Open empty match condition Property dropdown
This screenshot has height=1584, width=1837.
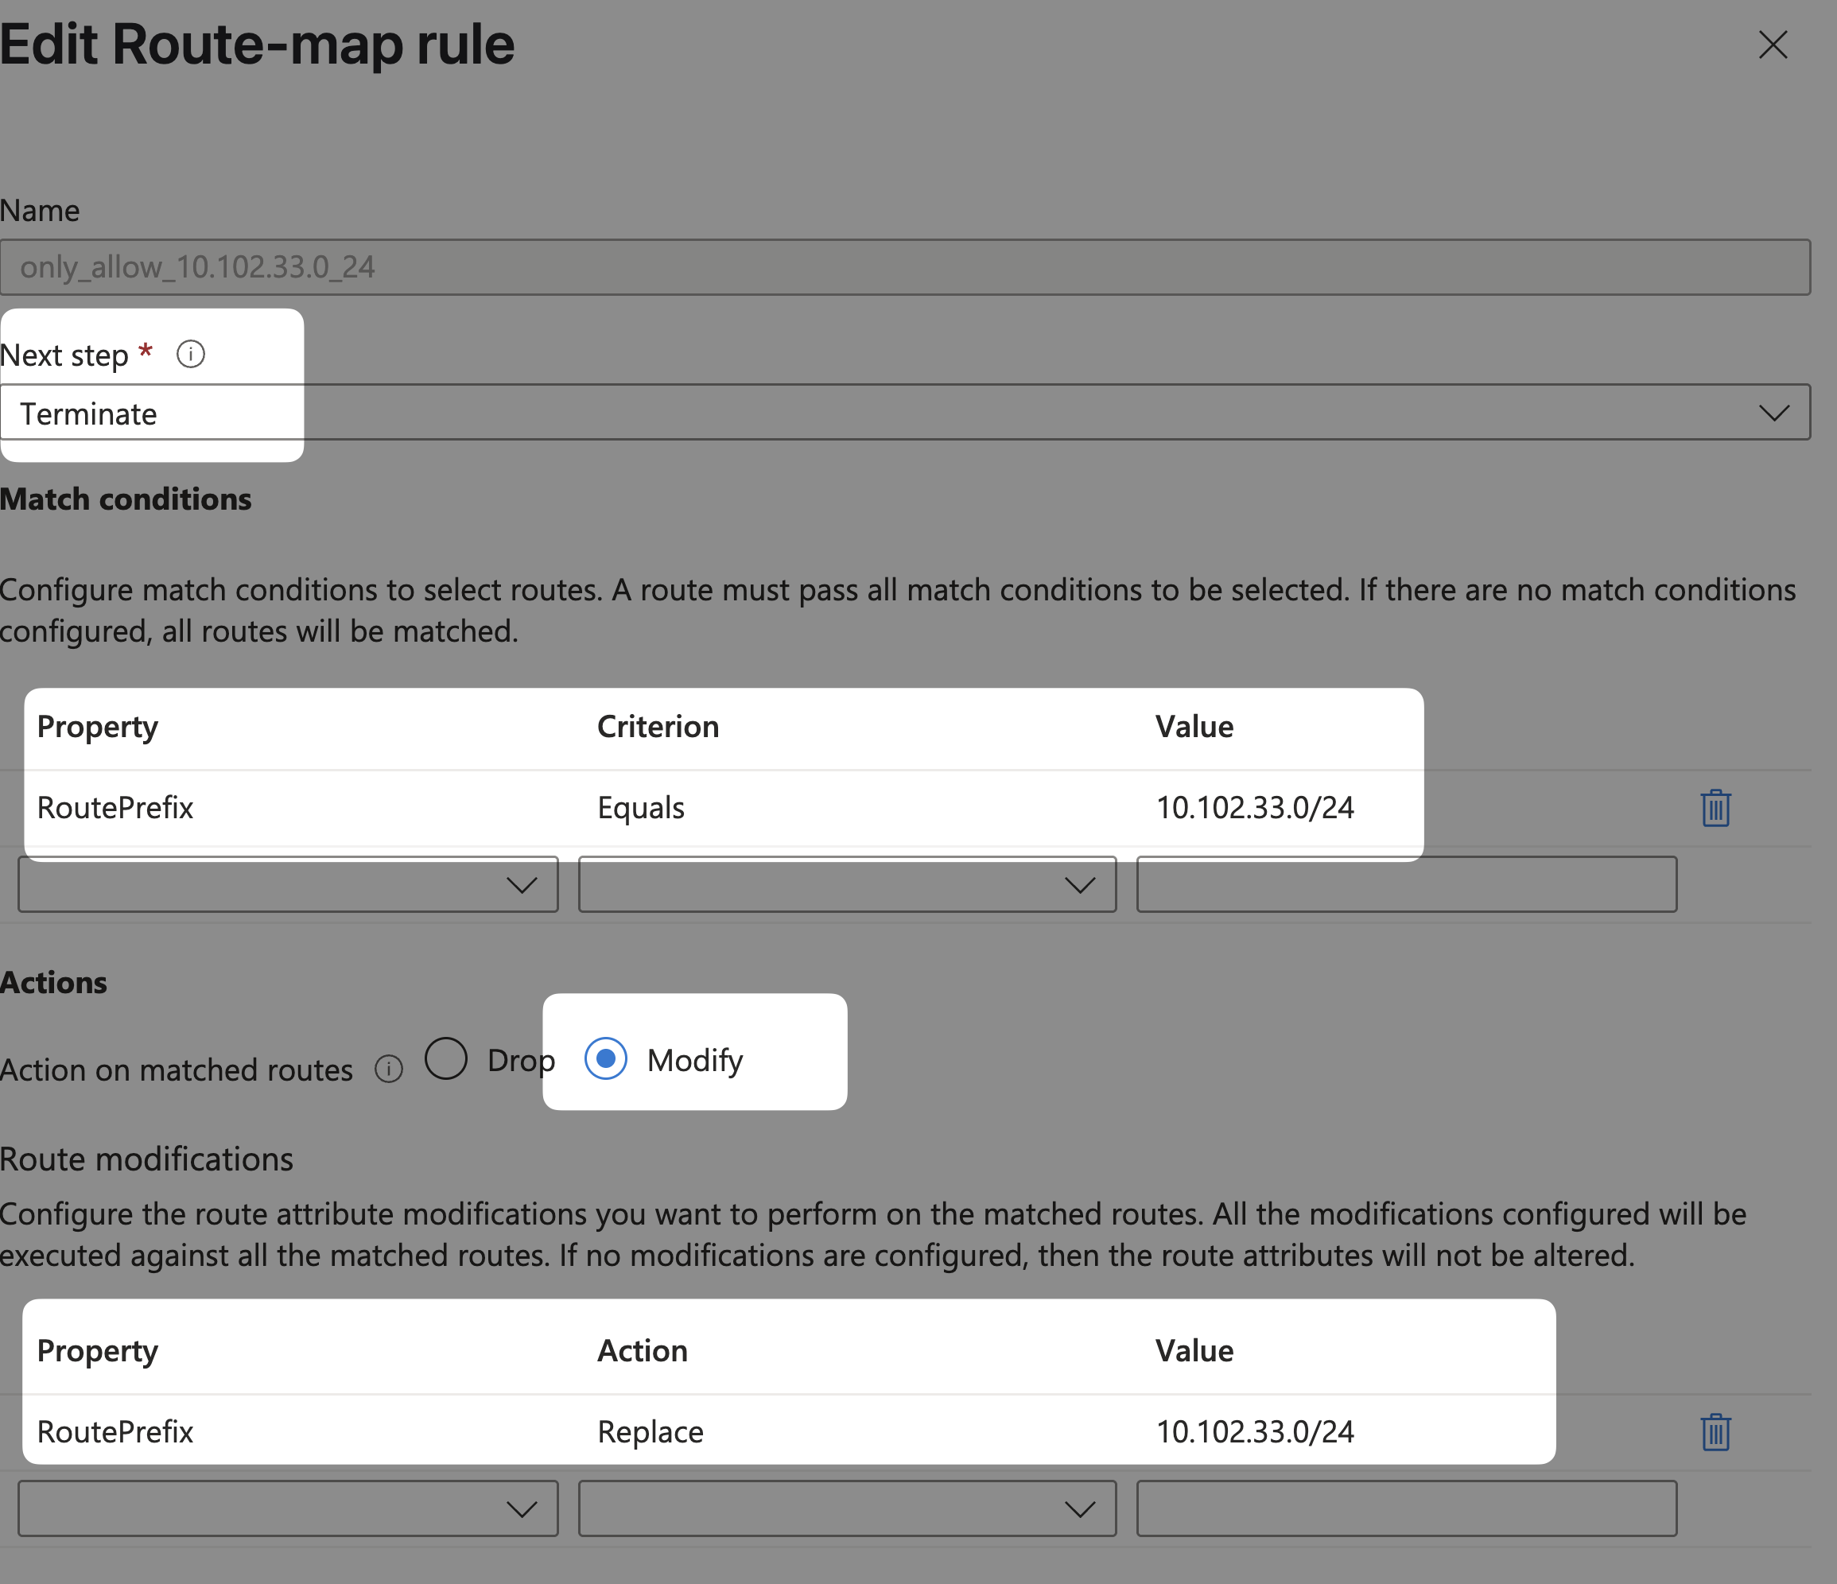[288, 884]
